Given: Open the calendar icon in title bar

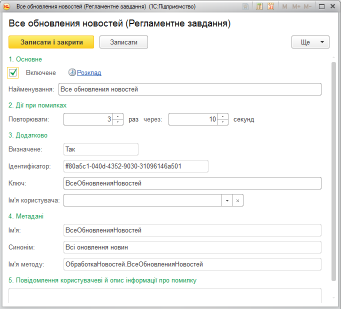Looking at the screenshot, I should click(x=271, y=6).
